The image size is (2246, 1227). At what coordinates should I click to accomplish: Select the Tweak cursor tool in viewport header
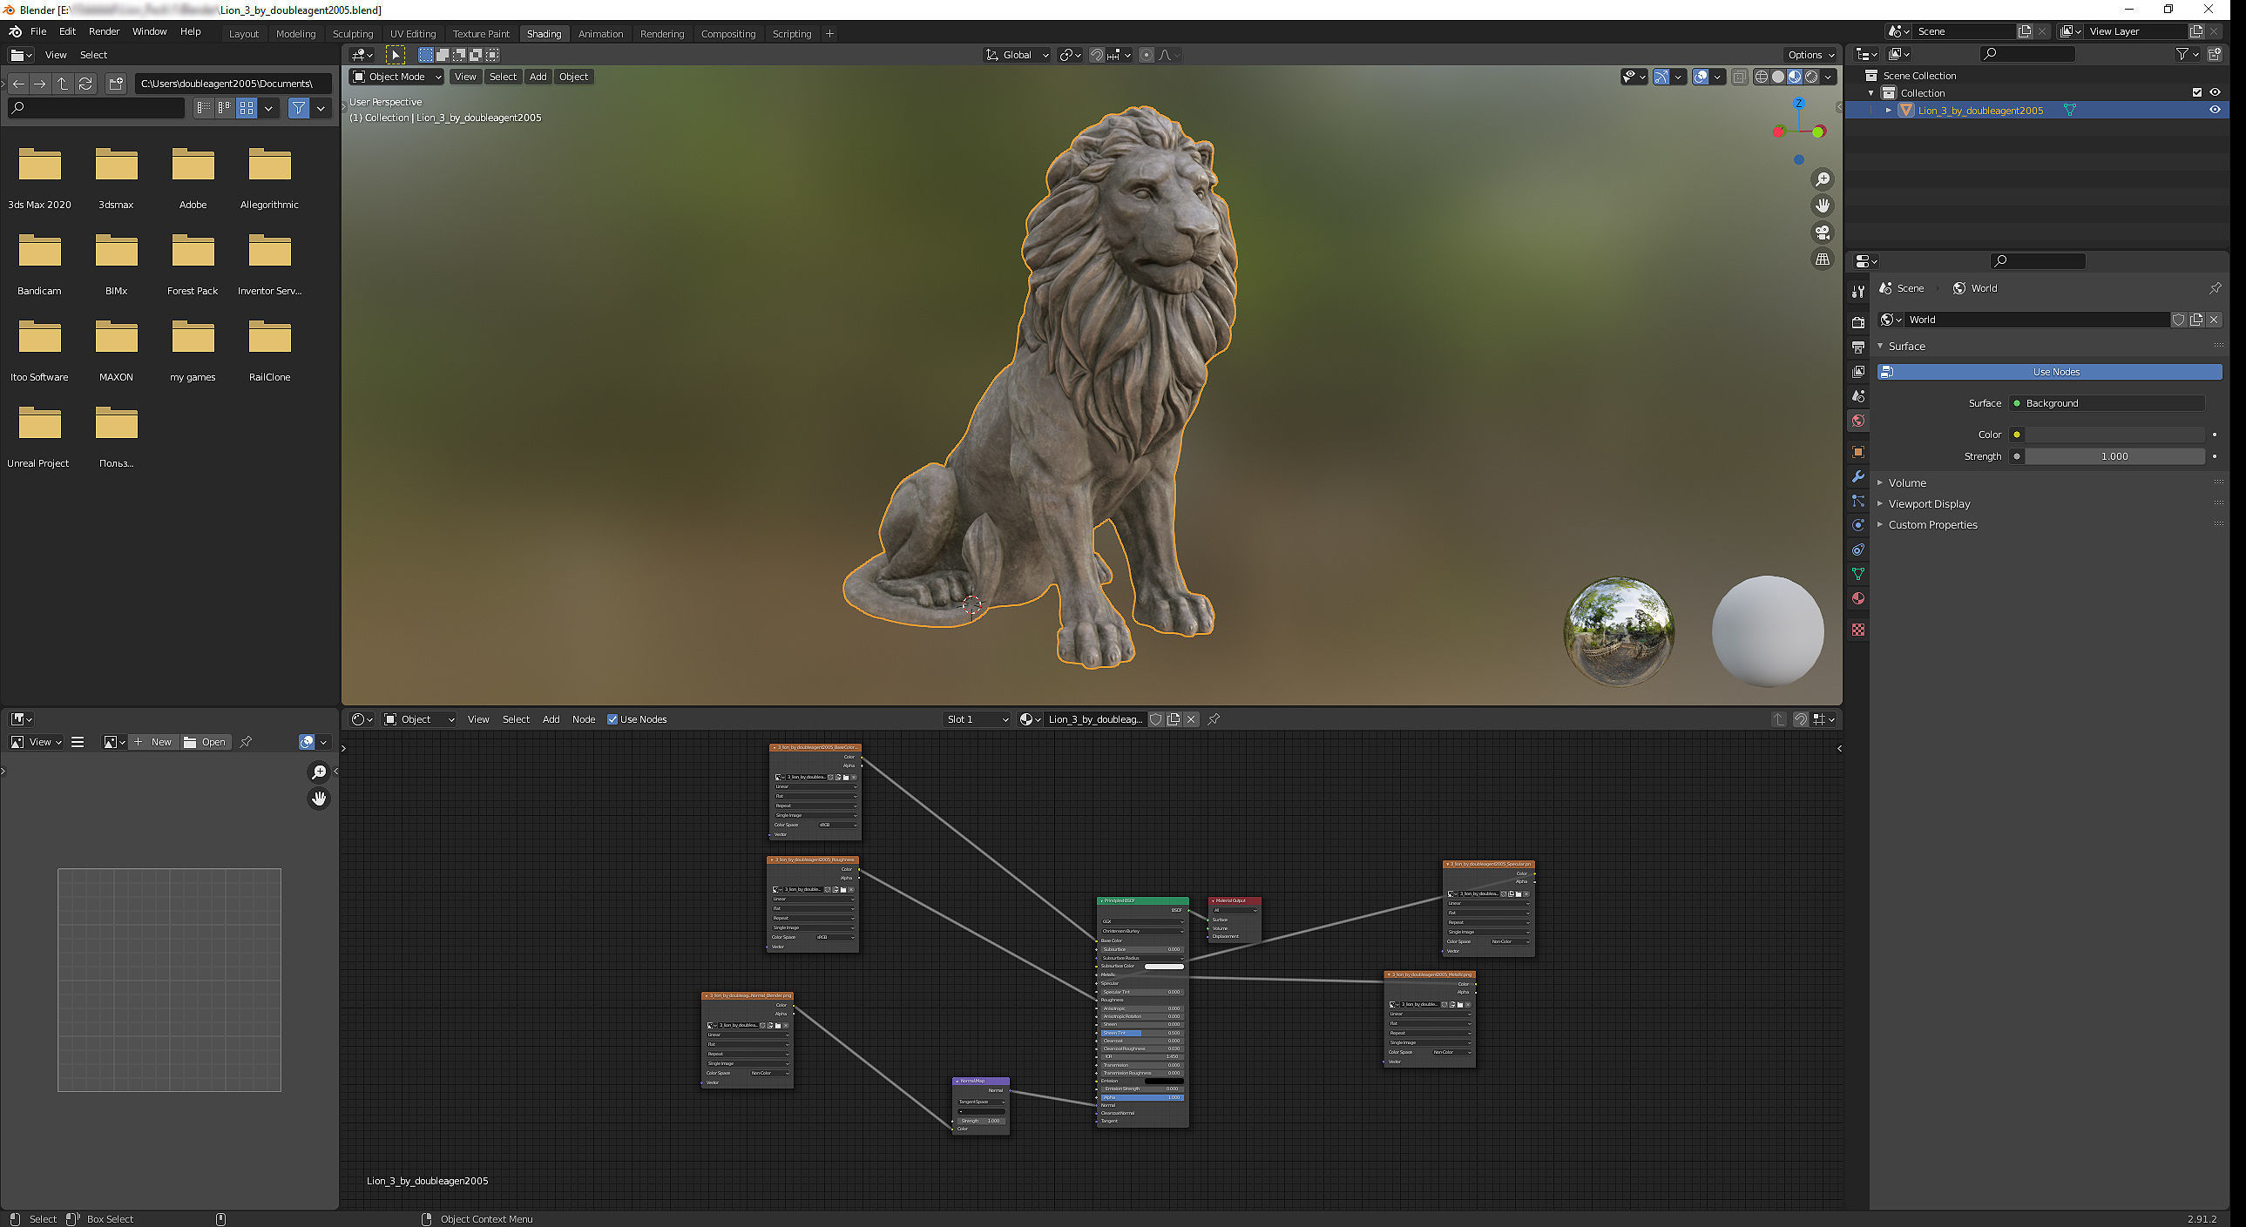pos(395,55)
